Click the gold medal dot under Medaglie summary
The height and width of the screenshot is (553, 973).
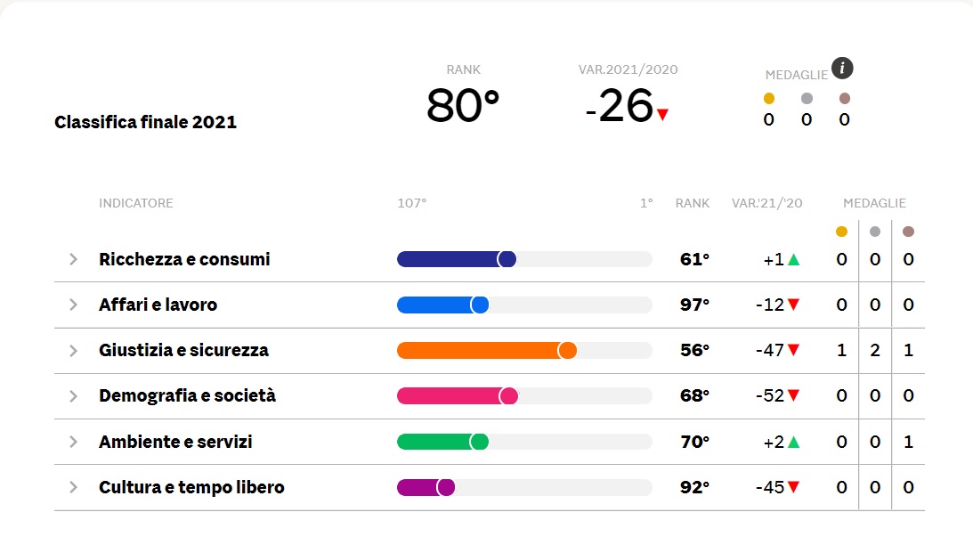(x=769, y=98)
